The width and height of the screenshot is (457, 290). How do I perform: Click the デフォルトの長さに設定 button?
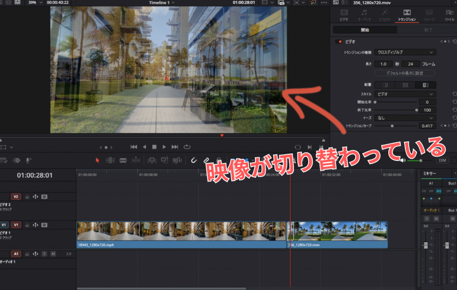[x=405, y=73]
